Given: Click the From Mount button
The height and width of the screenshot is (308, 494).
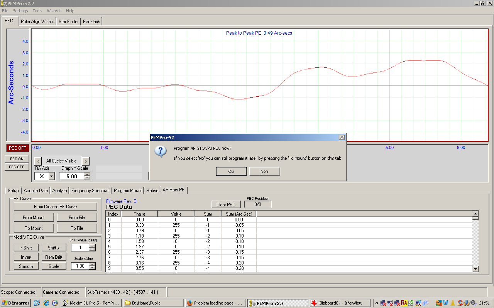Looking at the screenshot, I should [x=34, y=218].
